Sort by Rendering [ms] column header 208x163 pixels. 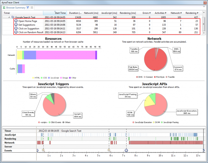click(x=128, y=13)
